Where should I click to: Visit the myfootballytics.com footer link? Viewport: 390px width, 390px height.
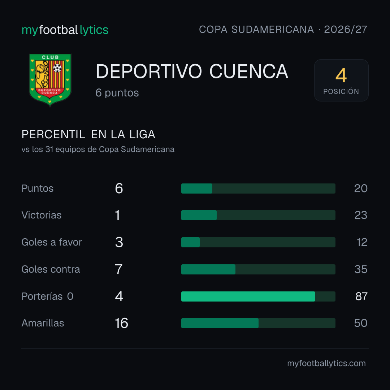tap(326, 363)
